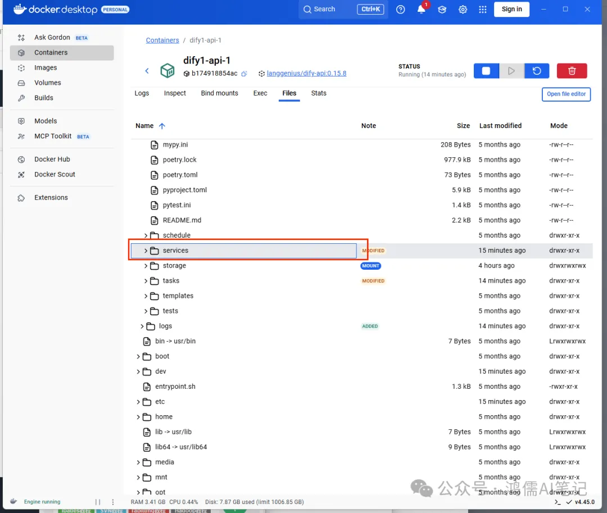Open the Bind mounts tab
Screen dimensions: 607x513
220,93
